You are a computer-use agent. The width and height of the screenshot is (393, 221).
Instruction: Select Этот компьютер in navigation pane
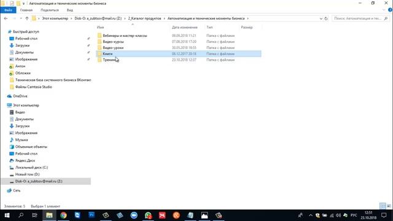pyautogui.click(x=26, y=105)
